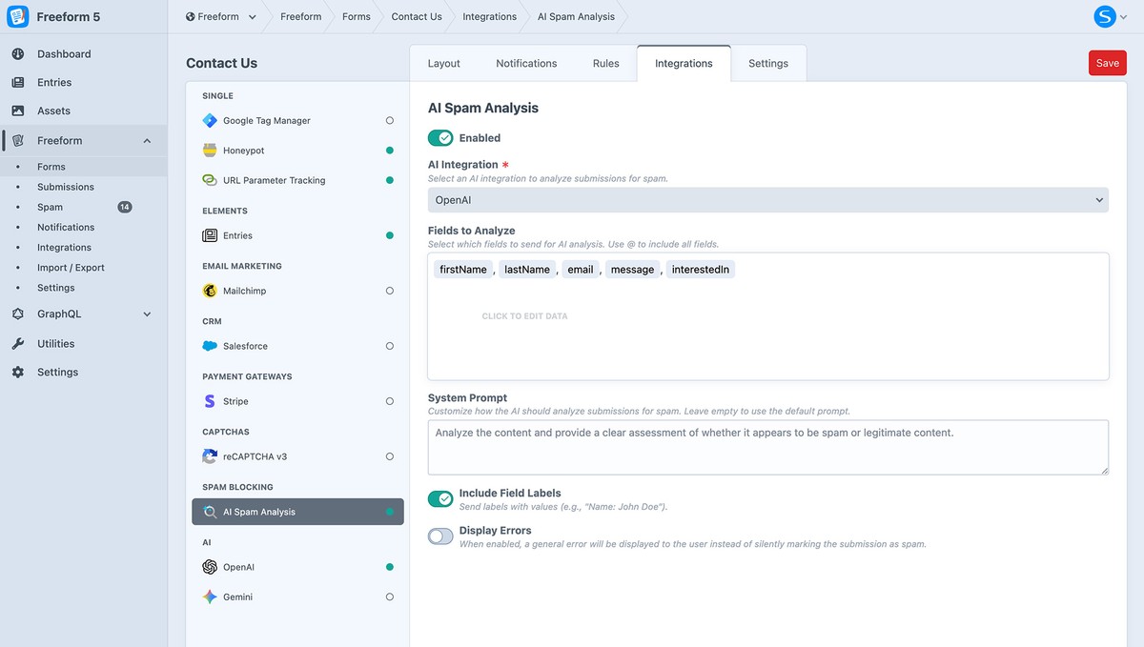Click the Mailchimp monkey icon
The image size is (1144, 647).
pyautogui.click(x=210, y=291)
